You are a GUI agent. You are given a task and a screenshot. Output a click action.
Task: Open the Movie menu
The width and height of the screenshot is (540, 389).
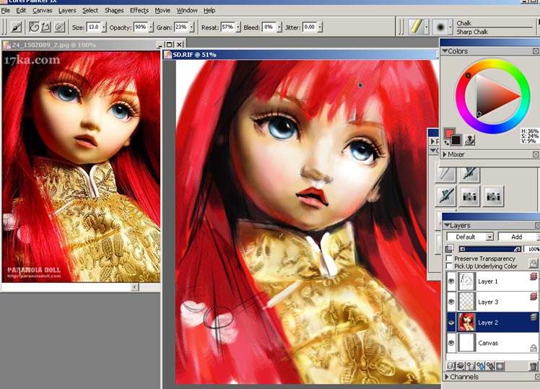(x=162, y=10)
